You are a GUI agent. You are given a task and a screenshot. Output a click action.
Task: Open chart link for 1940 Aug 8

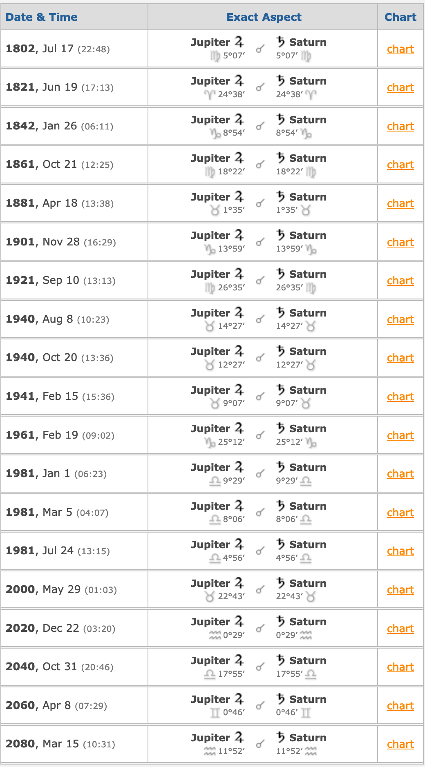click(x=400, y=319)
